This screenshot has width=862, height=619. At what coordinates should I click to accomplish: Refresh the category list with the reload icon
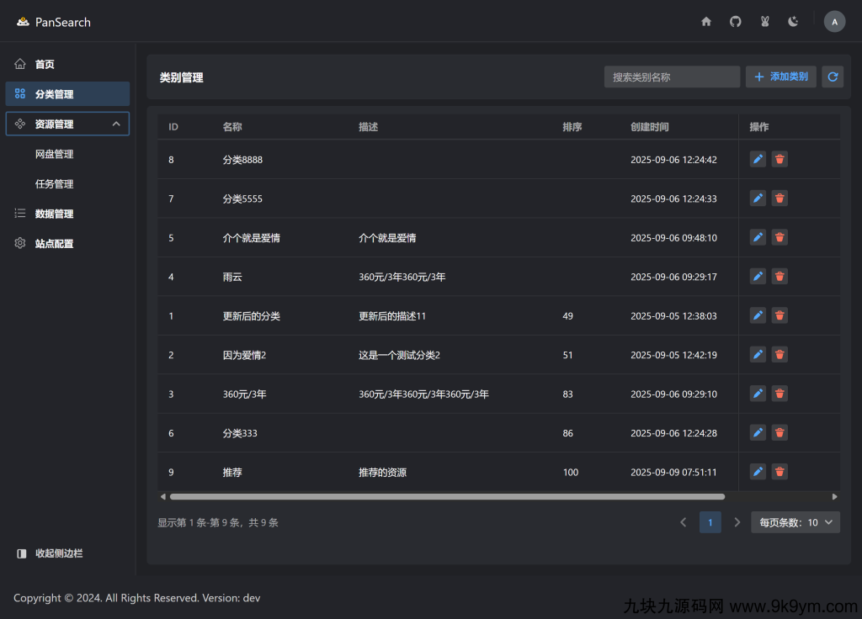[x=833, y=77]
